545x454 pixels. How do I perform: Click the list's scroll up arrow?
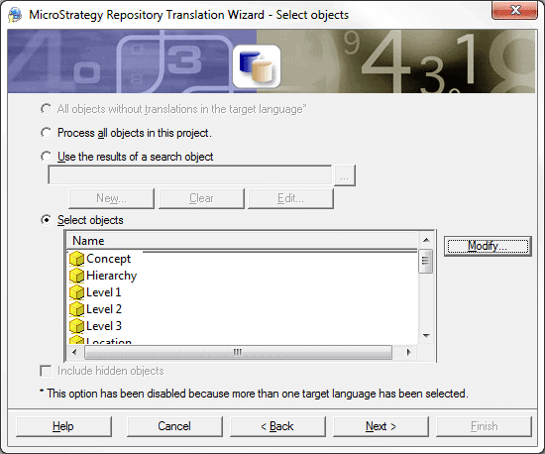pyautogui.click(x=426, y=240)
